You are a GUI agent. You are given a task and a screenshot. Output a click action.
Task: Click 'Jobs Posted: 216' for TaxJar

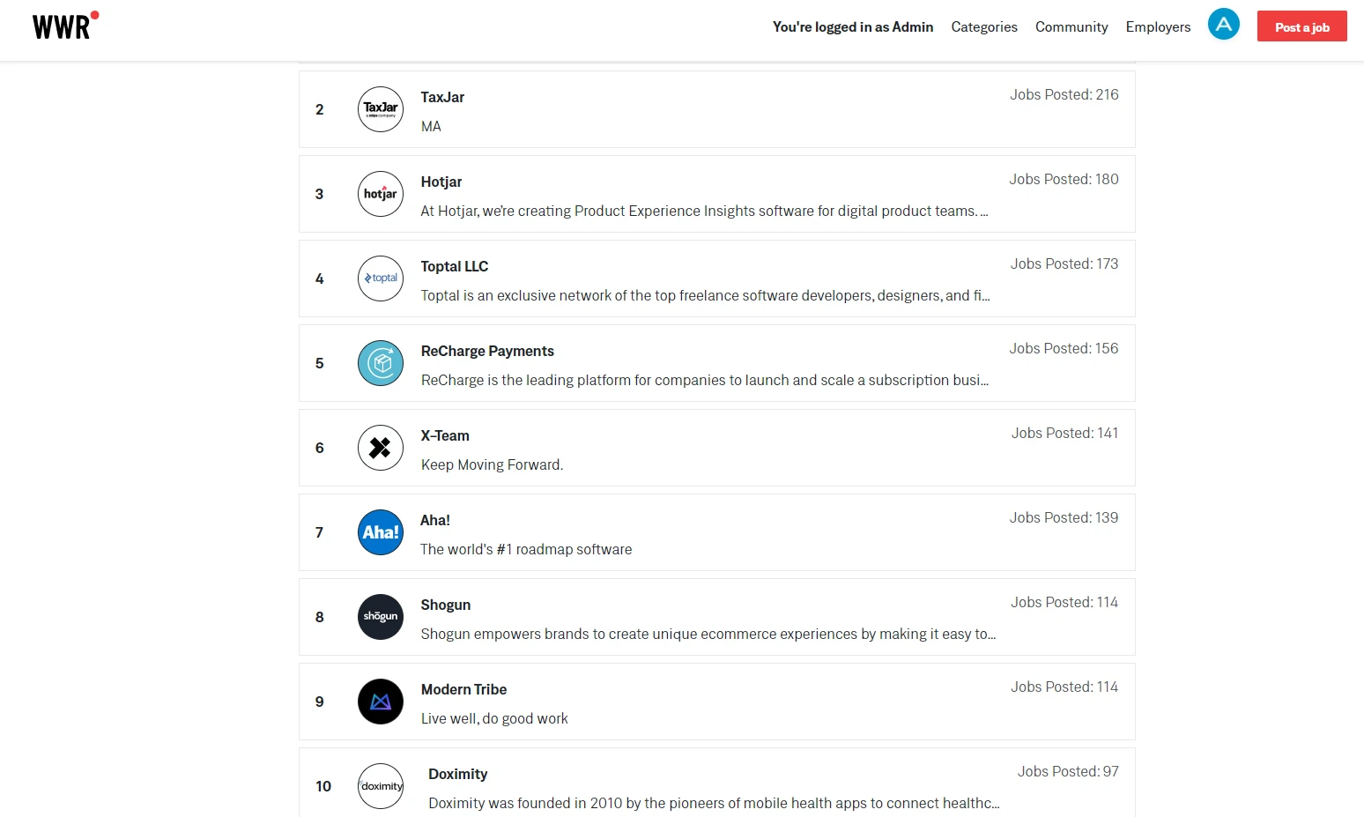1064,94
